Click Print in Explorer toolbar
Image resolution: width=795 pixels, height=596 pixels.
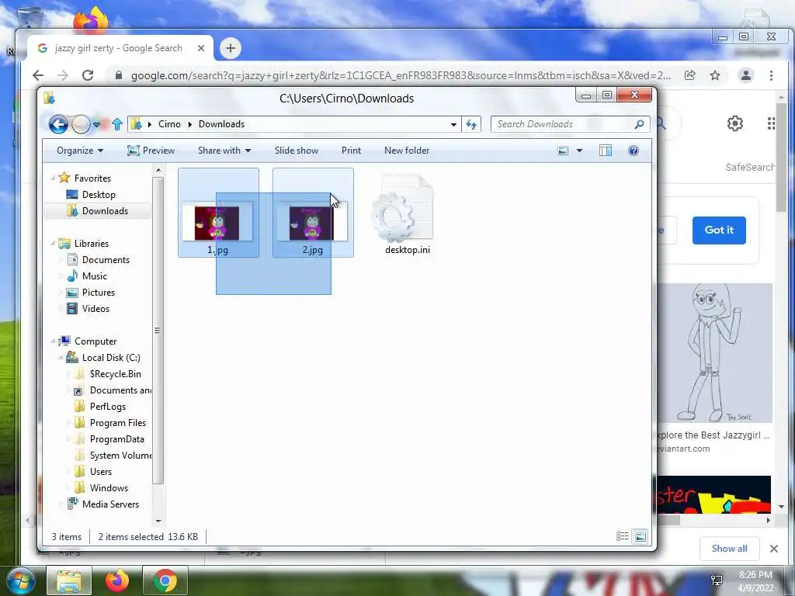352,151
